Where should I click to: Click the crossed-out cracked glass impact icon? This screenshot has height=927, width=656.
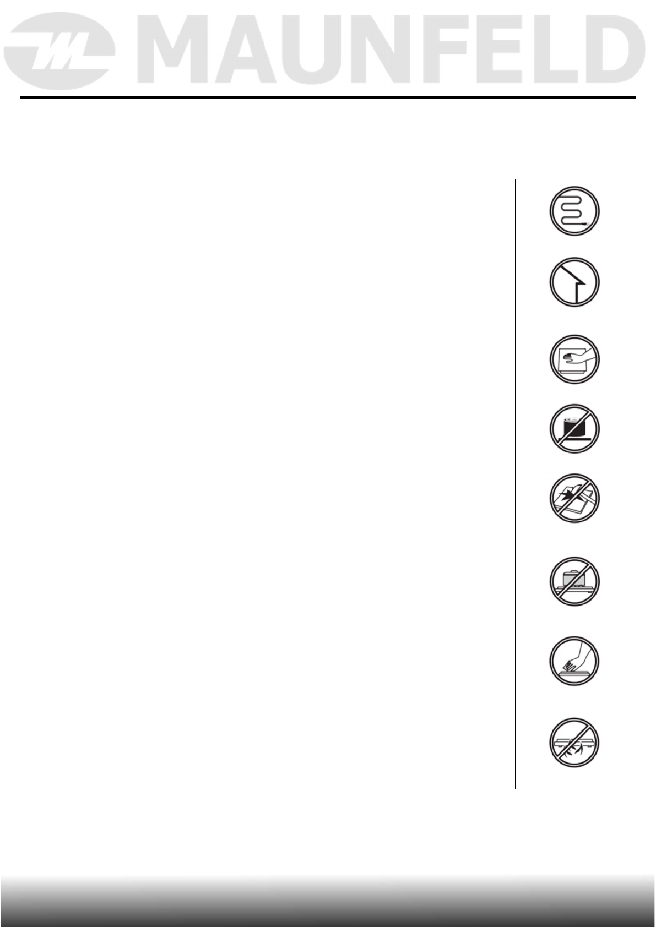574,498
